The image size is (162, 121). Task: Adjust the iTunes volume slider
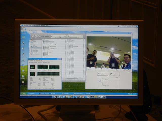coord(45,36)
